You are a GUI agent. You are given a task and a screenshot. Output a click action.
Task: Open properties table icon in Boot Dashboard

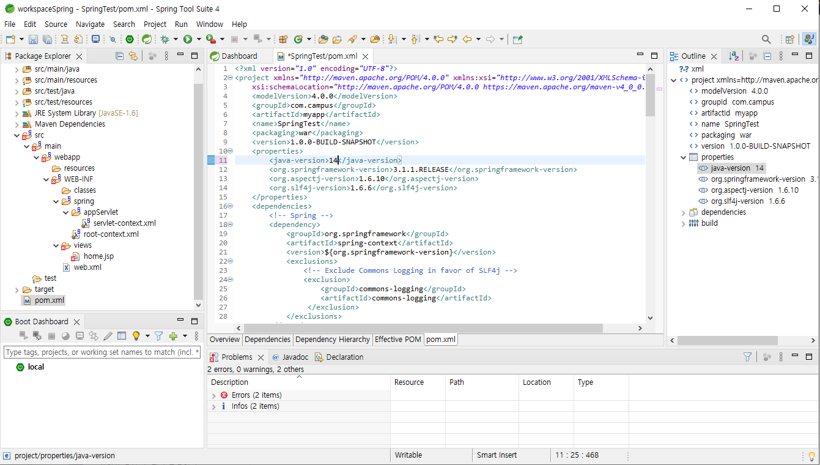coord(122,336)
